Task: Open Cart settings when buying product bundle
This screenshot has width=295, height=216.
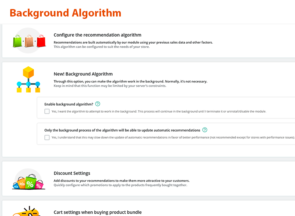Action: (98, 212)
